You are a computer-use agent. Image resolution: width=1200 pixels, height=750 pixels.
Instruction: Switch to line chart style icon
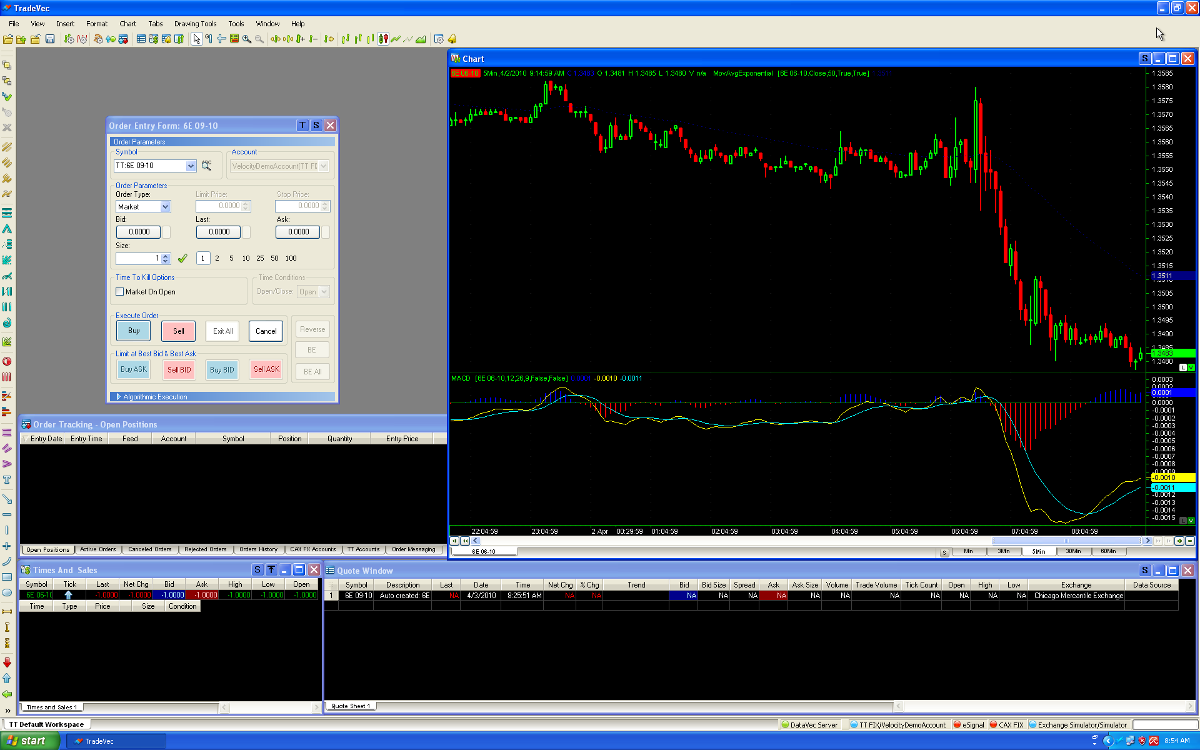pos(395,39)
